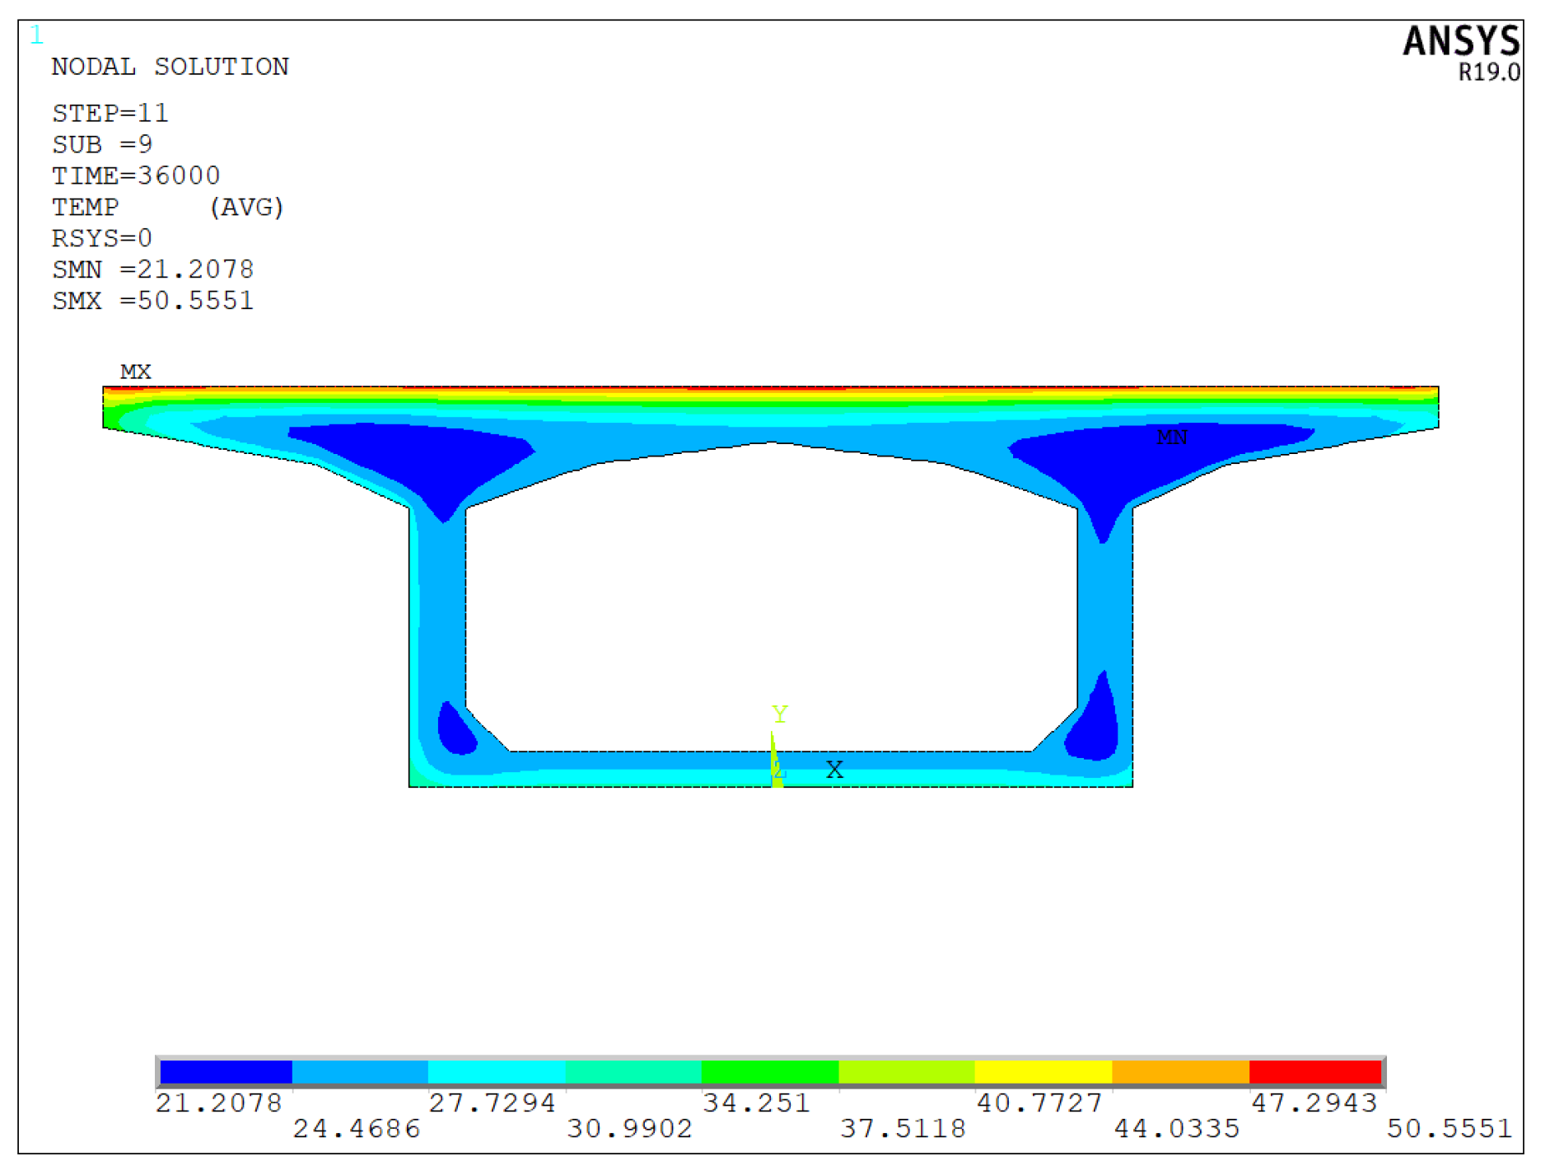Select the yellow legend color band

click(1043, 1072)
